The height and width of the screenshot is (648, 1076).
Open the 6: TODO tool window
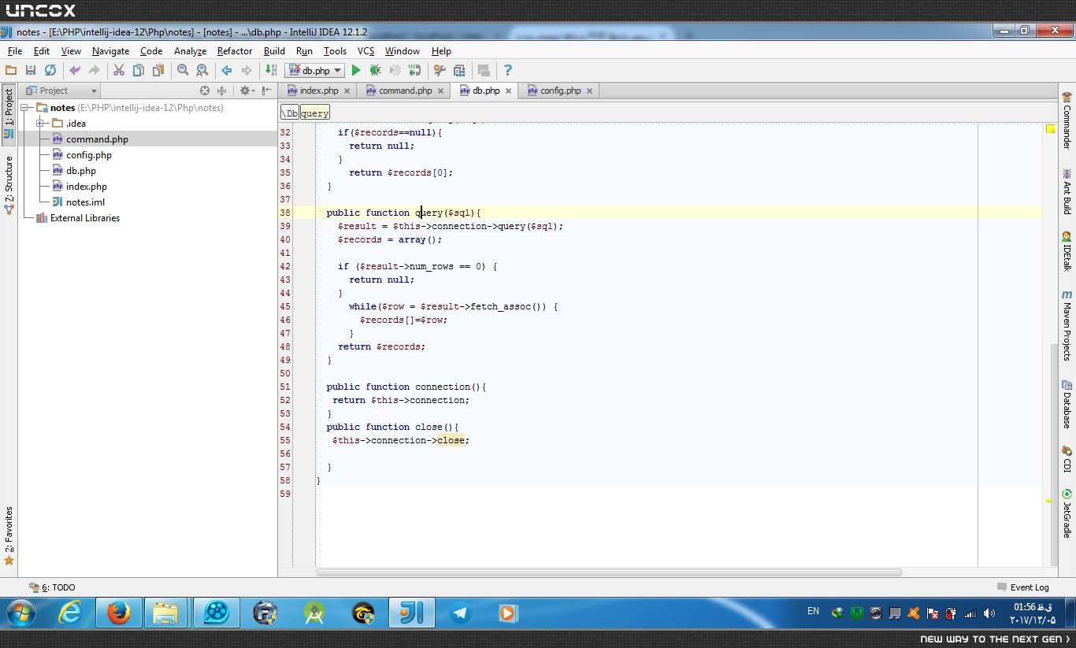[x=52, y=587]
